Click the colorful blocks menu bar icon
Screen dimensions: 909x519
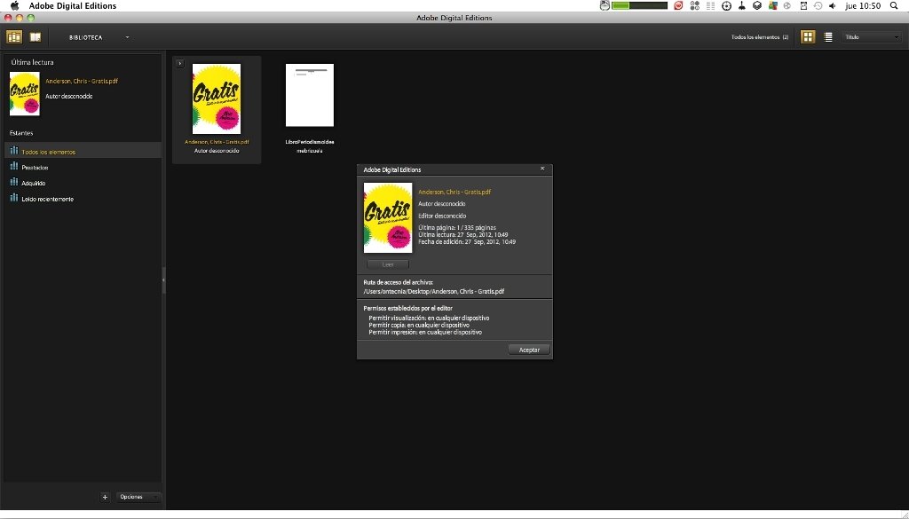[773, 6]
